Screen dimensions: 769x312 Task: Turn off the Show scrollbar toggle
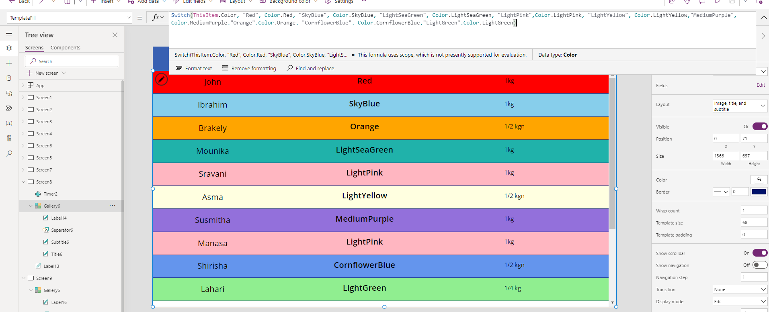[760, 253]
